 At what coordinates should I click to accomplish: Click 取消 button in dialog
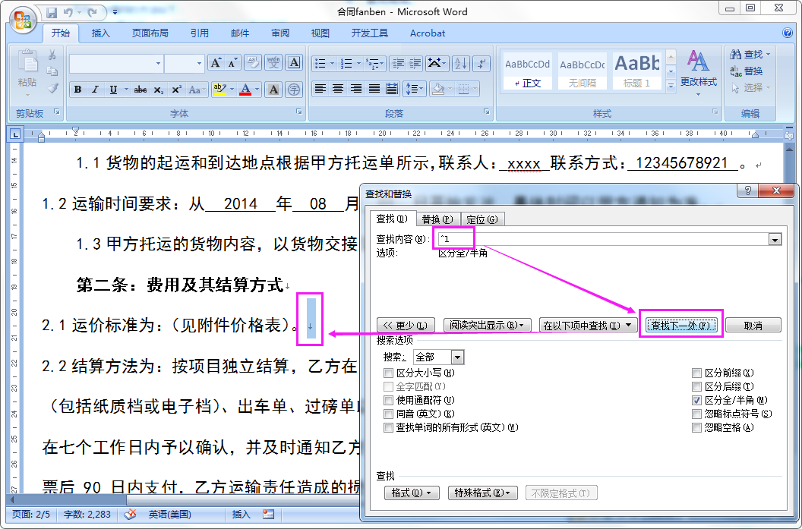click(753, 325)
